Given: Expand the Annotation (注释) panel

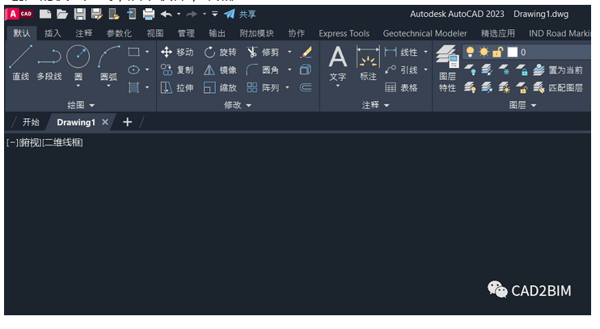Looking at the screenshot, I should [x=375, y=105].
